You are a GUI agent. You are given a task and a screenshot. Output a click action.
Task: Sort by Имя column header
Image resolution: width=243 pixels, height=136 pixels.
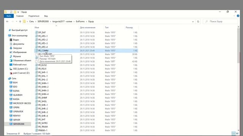pyautogui.click(x=37, y=28)
